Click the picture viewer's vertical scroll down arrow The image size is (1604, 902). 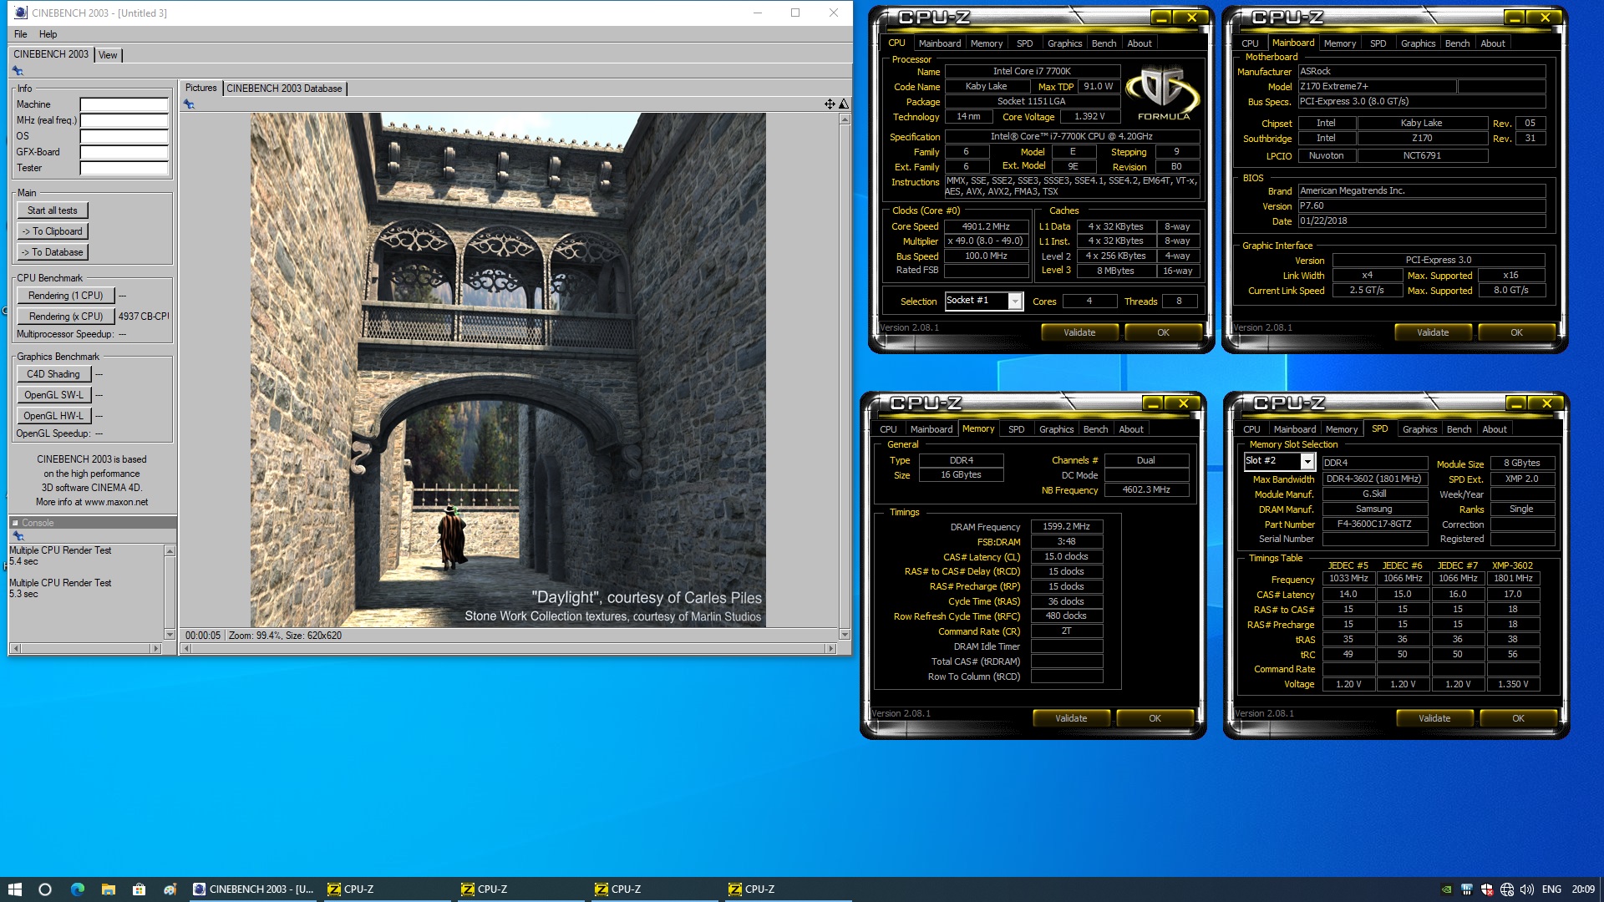click(x=845, y=635)
